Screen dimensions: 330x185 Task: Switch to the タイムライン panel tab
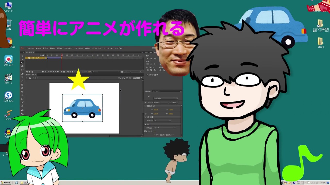coord(30,52)
